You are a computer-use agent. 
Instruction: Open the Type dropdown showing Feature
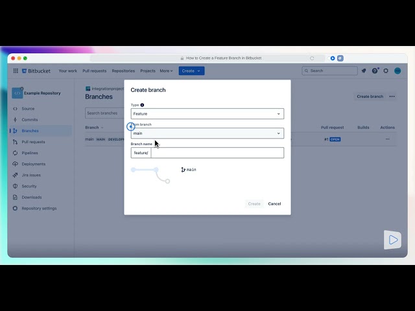click(x=207, y=114)
